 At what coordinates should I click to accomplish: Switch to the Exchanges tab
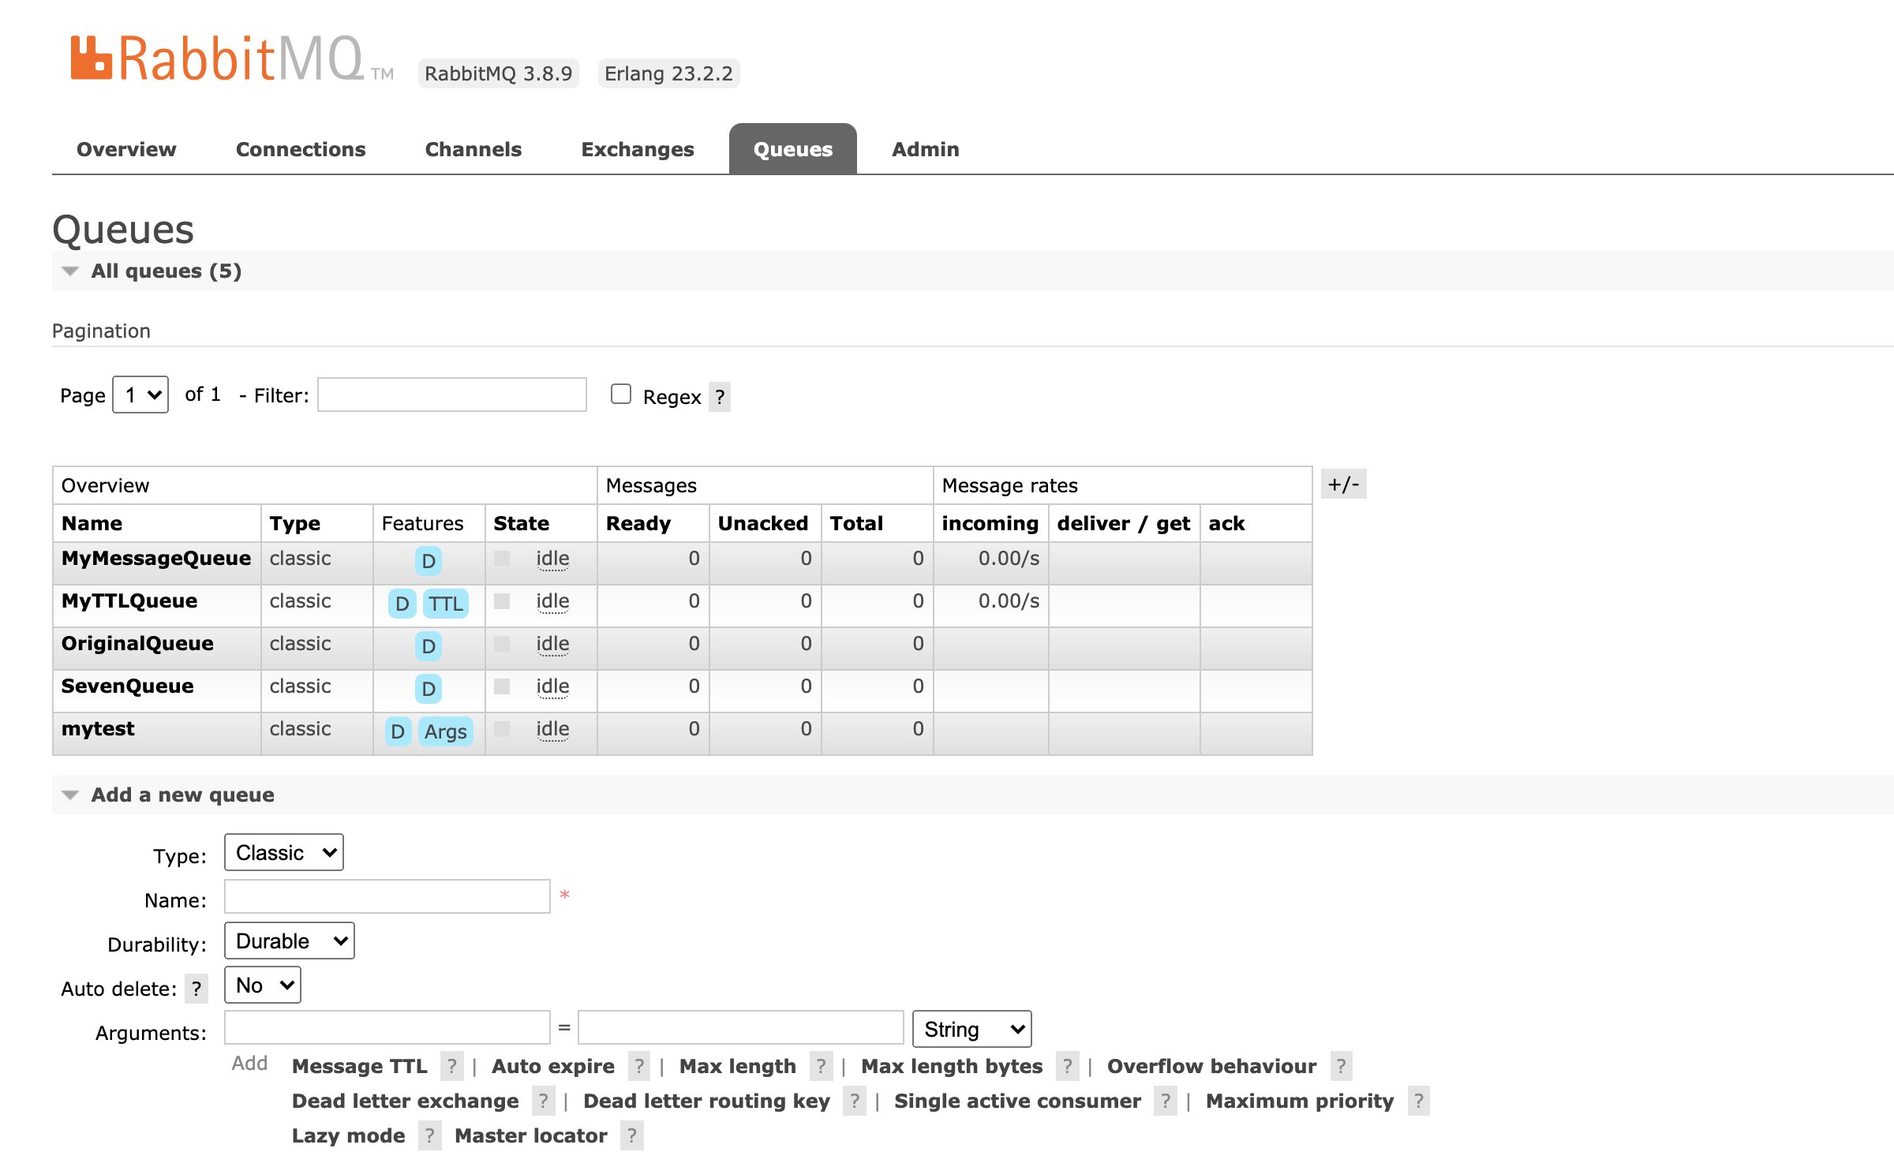point(637,149)
